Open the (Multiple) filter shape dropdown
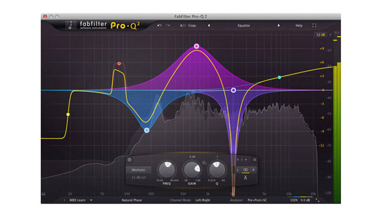Image resolution: width=386 pixels, height=219 pixels. 139,170
